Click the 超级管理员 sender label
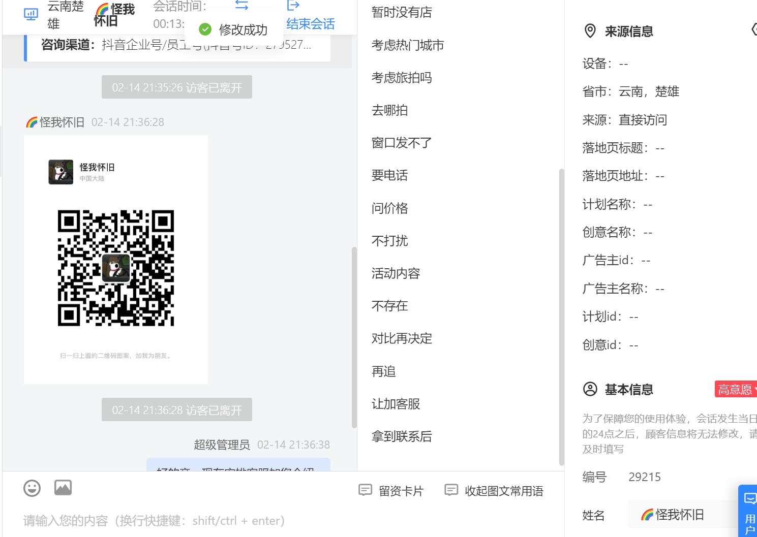This screenshot has width=757, height=537. pyautogui.click(x=222, y=445)
